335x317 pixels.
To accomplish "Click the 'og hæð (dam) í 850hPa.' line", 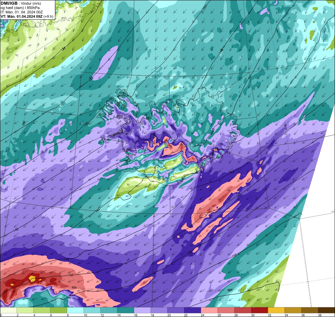I will (x=20, y=8).
